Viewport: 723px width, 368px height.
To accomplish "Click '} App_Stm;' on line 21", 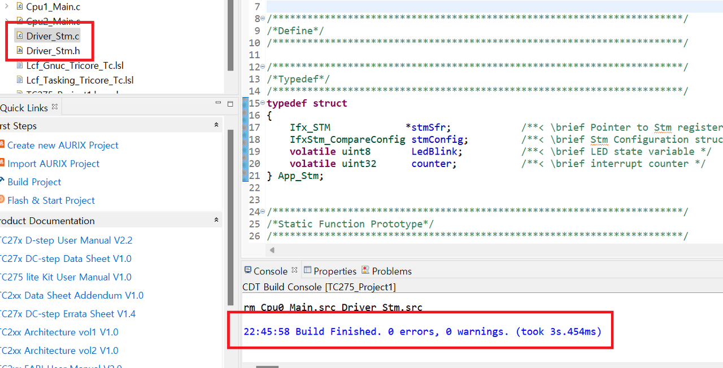I will pos(295,176).
